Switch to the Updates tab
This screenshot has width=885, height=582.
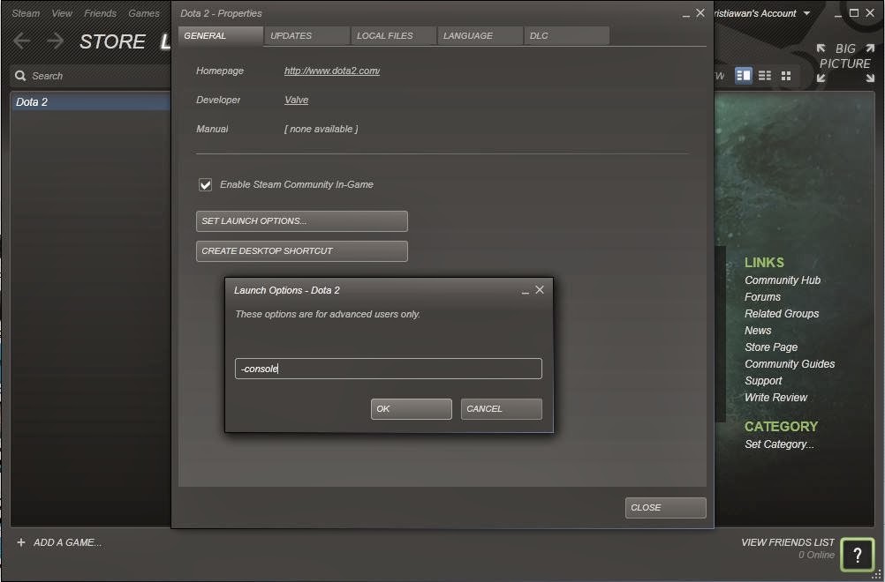(x=307, y=35)
